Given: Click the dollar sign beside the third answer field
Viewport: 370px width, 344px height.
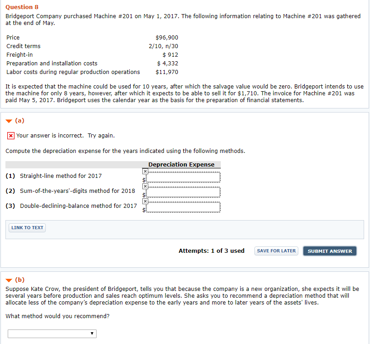Looking at the screenshot, I should (144, 210).
